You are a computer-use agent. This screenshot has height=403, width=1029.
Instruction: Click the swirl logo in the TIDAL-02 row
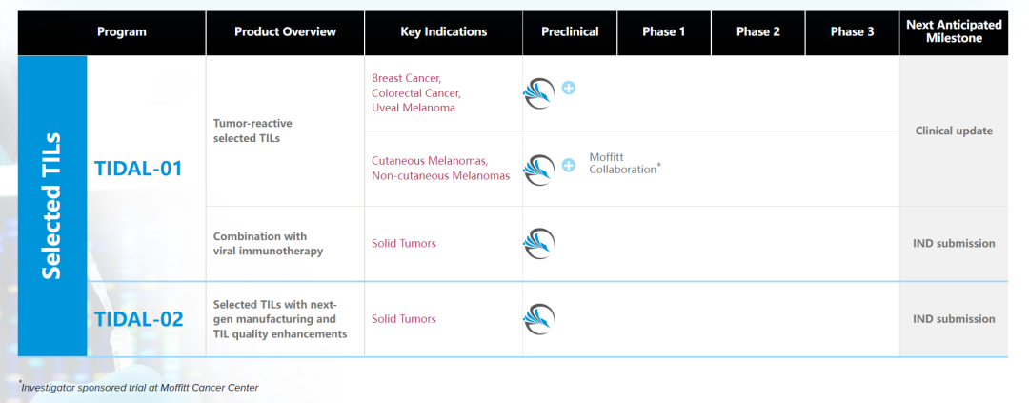pos(539,318)
